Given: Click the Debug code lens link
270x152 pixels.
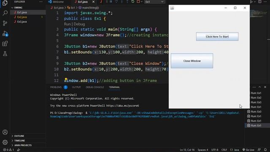Looking at the screenshot, I should 79,24.
